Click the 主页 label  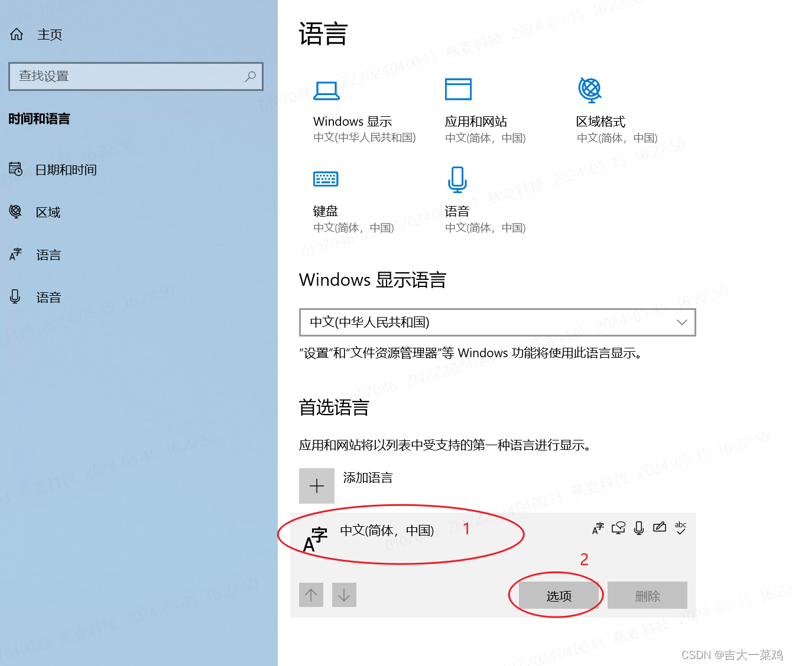coord(50,35)
